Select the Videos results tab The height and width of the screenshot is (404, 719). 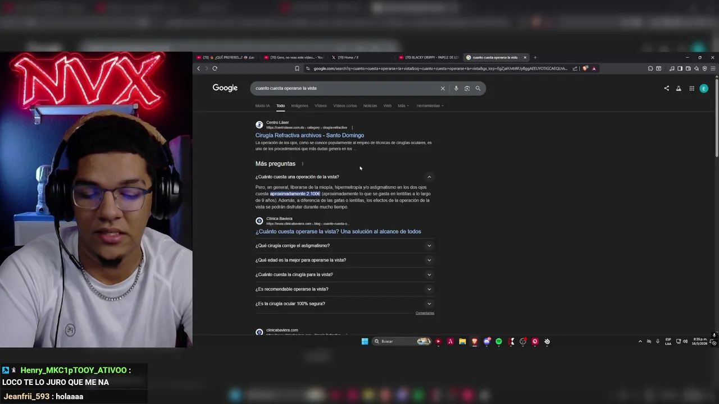coord(321,105)
